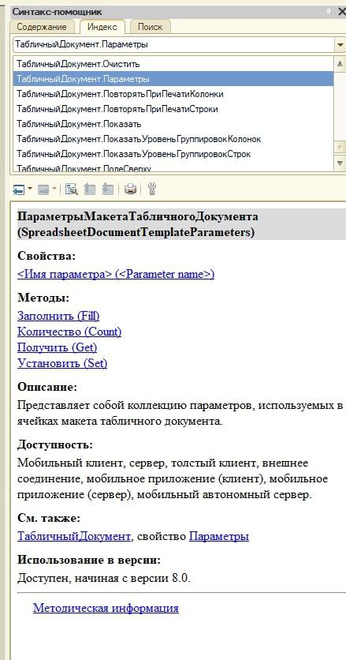Follow the ТабличныйДокумент link under См. также
Image resolution: width=346 pixels, height=660 pixels.
pyautogui.click(x=74, y=537)
